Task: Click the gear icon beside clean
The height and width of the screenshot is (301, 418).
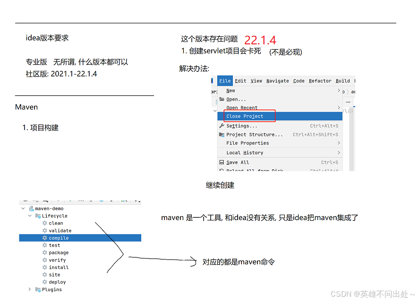Action: click(x=45, y=223)
